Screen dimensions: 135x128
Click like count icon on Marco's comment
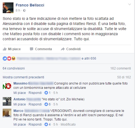click(x=46, y=125)
